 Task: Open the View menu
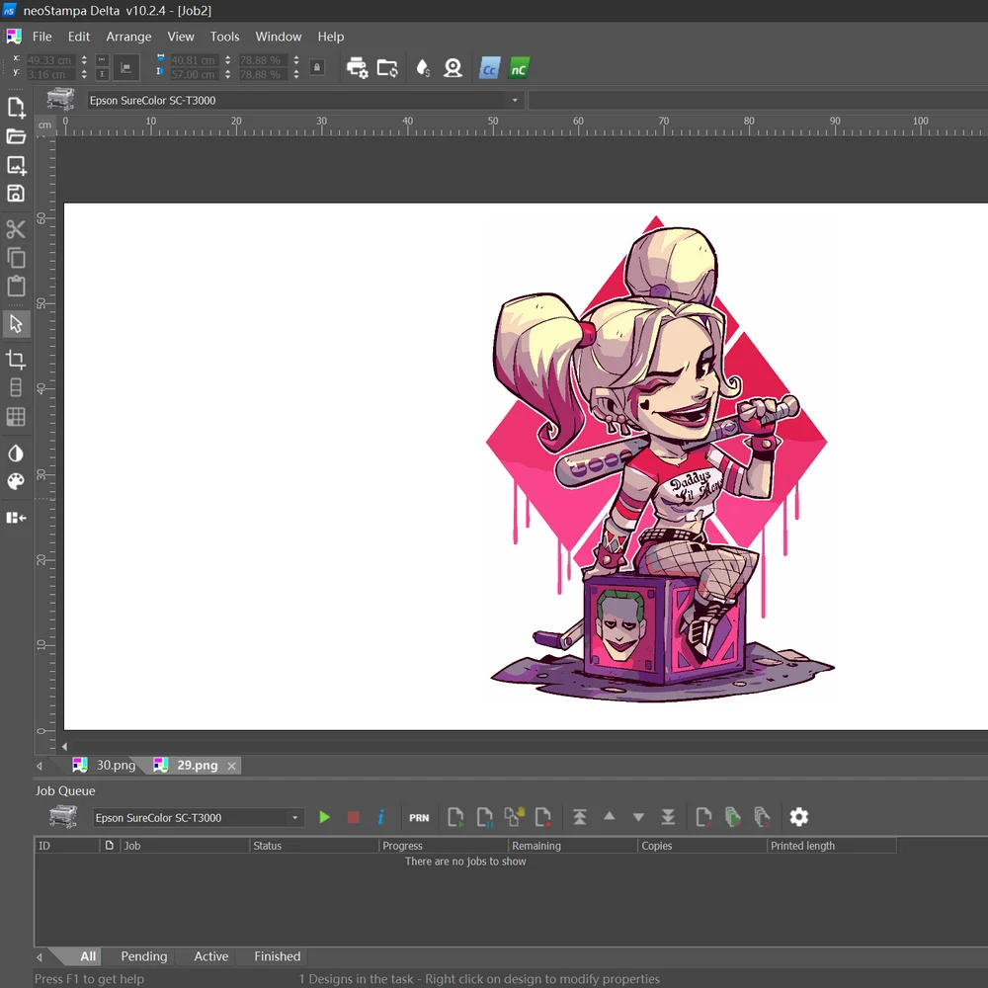tap(181, 37)
